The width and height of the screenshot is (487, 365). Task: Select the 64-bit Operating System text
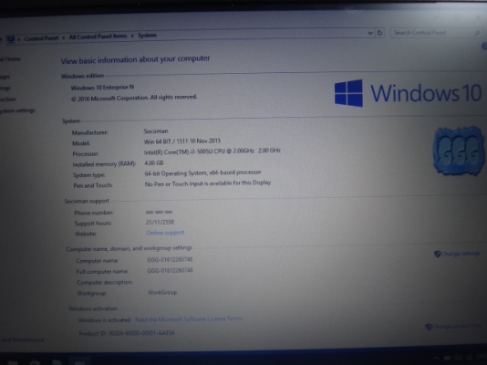tap(202, 172)
